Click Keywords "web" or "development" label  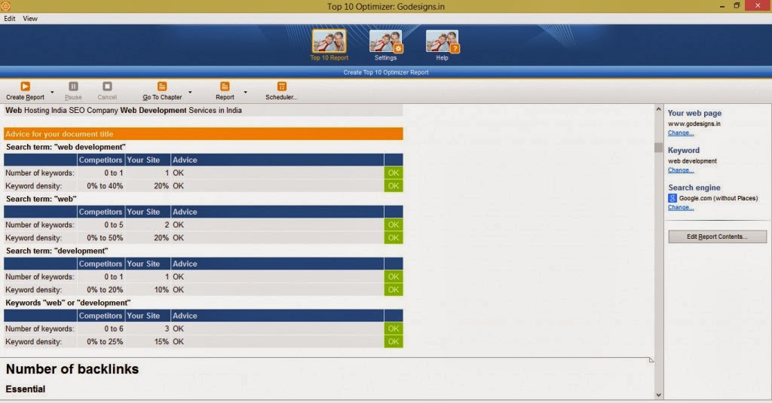68,303
